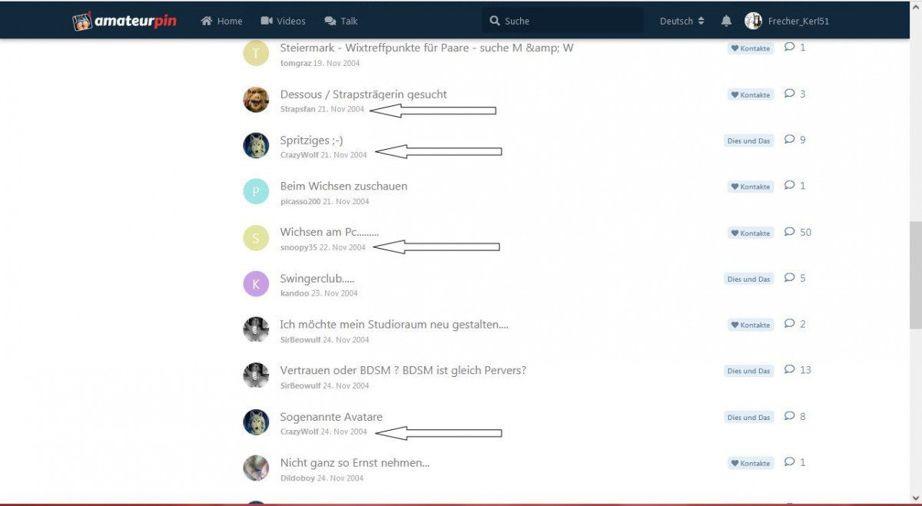The height and width of the screenshot is (506, 922).
Task: Click username snoopy35
Action: (298, 247)
